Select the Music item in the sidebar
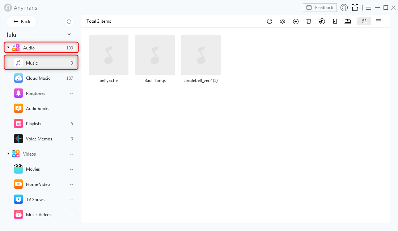The height and width of the screenshot is (231, 398). 41,62
